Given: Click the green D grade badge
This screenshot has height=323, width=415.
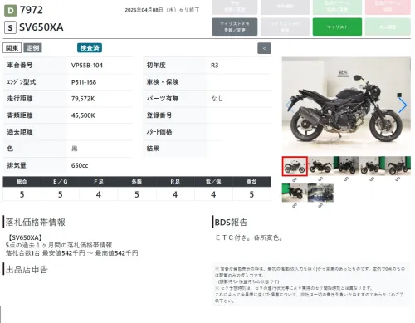Looking at the screenshot, I should pos(10,11).
